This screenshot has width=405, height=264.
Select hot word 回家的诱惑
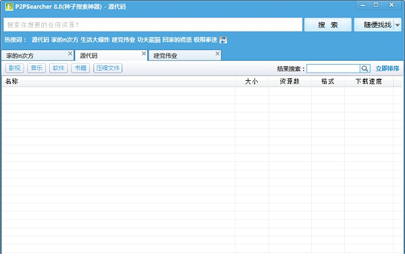pyautogui.click(x=177, y=40)
